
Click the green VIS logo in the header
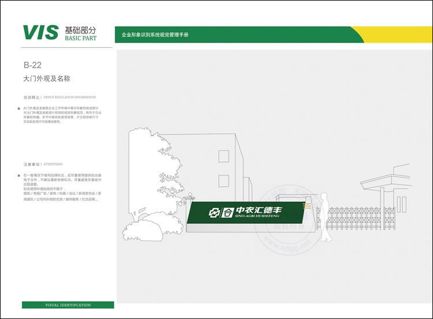click(40, 32)
